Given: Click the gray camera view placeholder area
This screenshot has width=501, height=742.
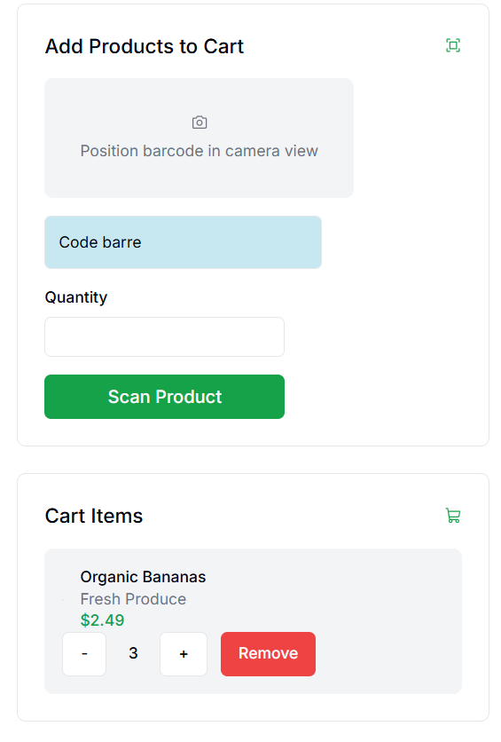Looking at the screenshot, I should (199, 138).
